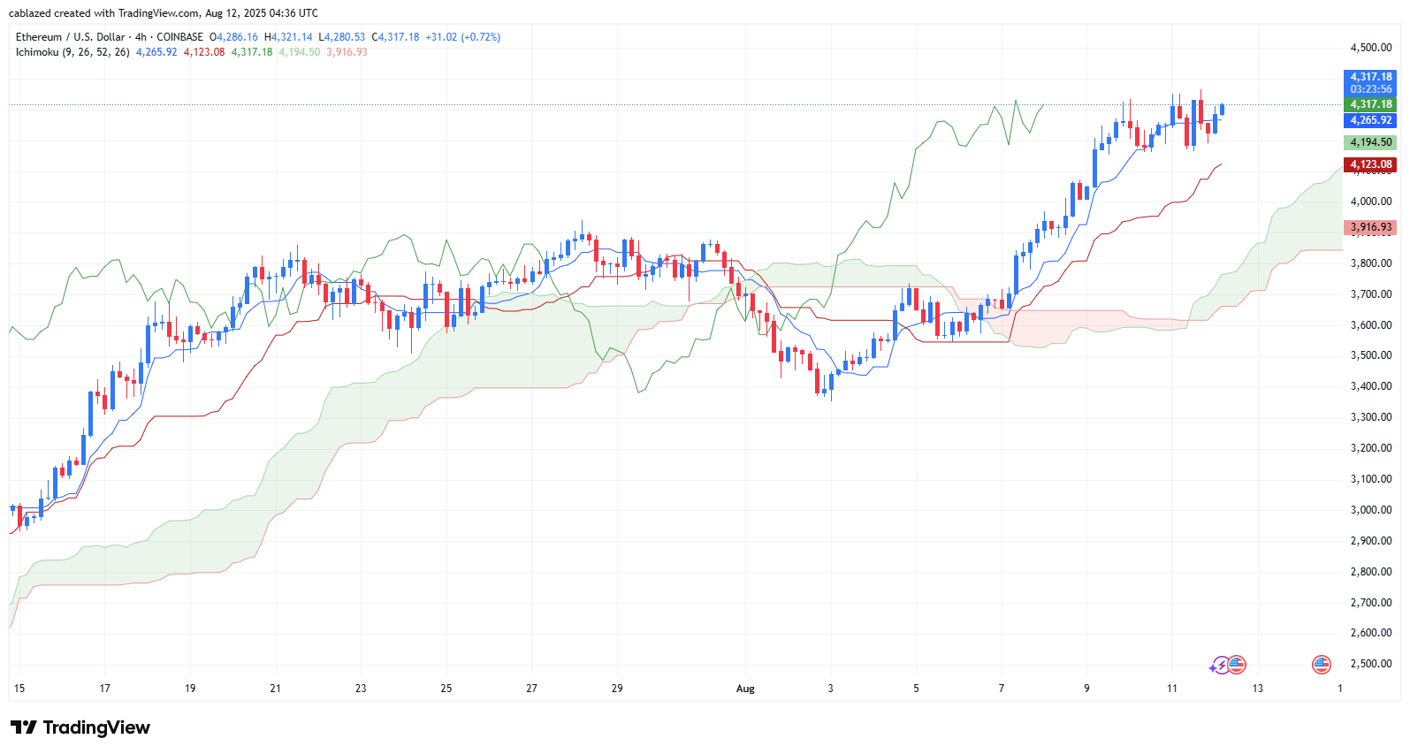Click the light green 4,194.50 price axis label
The height and width of the screenshot is (754, 1410).
pyautogui.click(x=1370, y=142)
